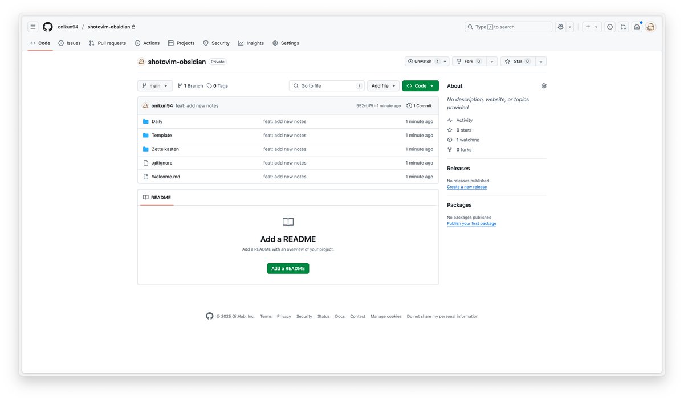Open onikun94 author link in commit row

(x=162, y=106)
